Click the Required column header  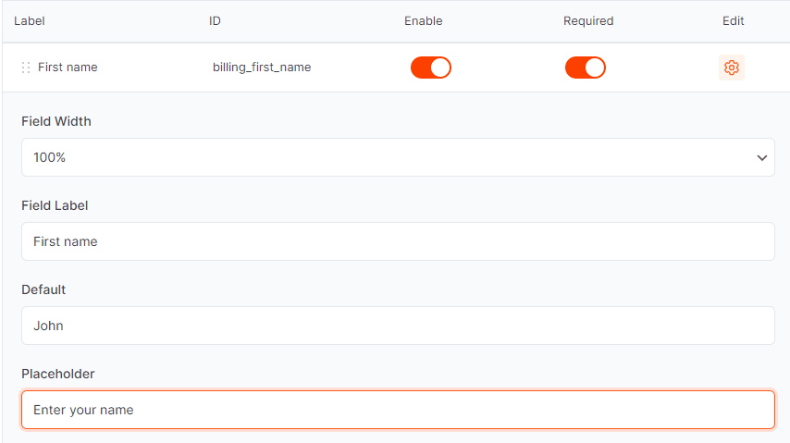[x=588, y=20]
